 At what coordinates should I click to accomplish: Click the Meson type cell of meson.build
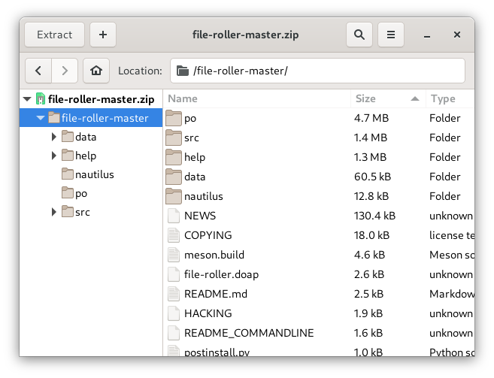point(452,255)
